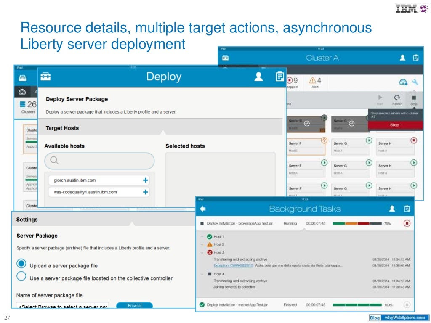Add host was-codequality1.austin.ibm.com with its plus icon

pos(145,192)
